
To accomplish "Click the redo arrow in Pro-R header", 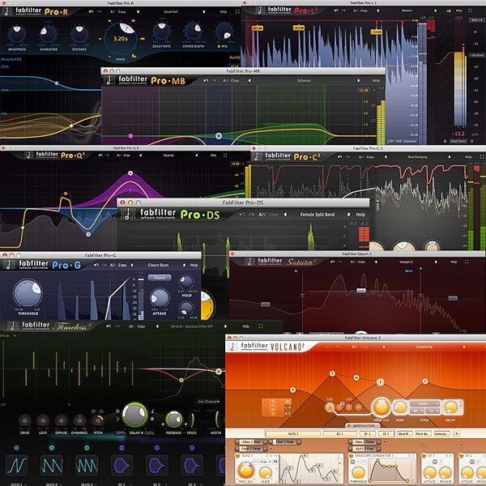I will click(x=99, y=12).
